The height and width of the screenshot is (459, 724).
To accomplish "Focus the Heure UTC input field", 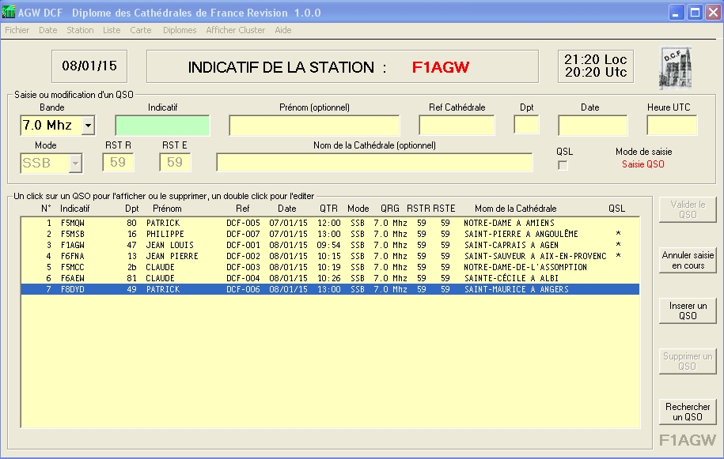I will 672,126.
